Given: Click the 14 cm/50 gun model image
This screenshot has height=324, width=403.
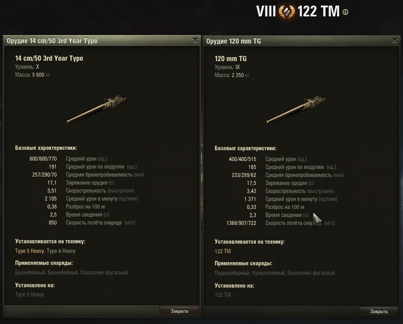Looking at the screenshot, I should (96, 109).
